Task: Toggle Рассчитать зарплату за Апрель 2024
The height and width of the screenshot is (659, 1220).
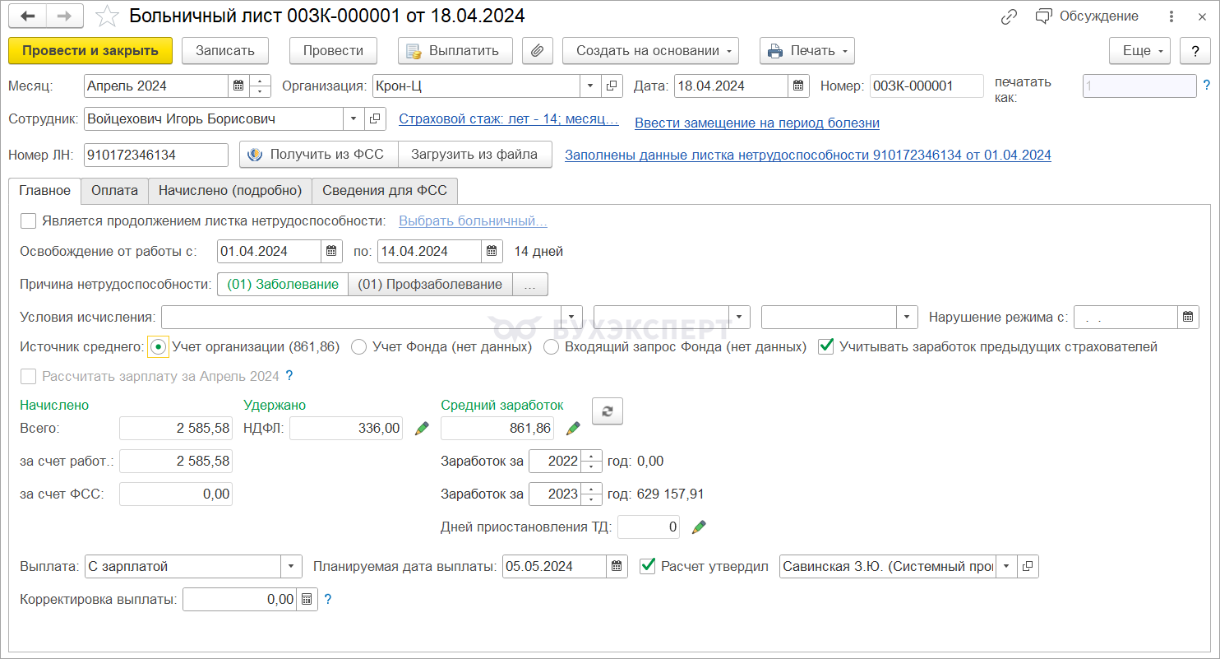Action: click(29, 376)
